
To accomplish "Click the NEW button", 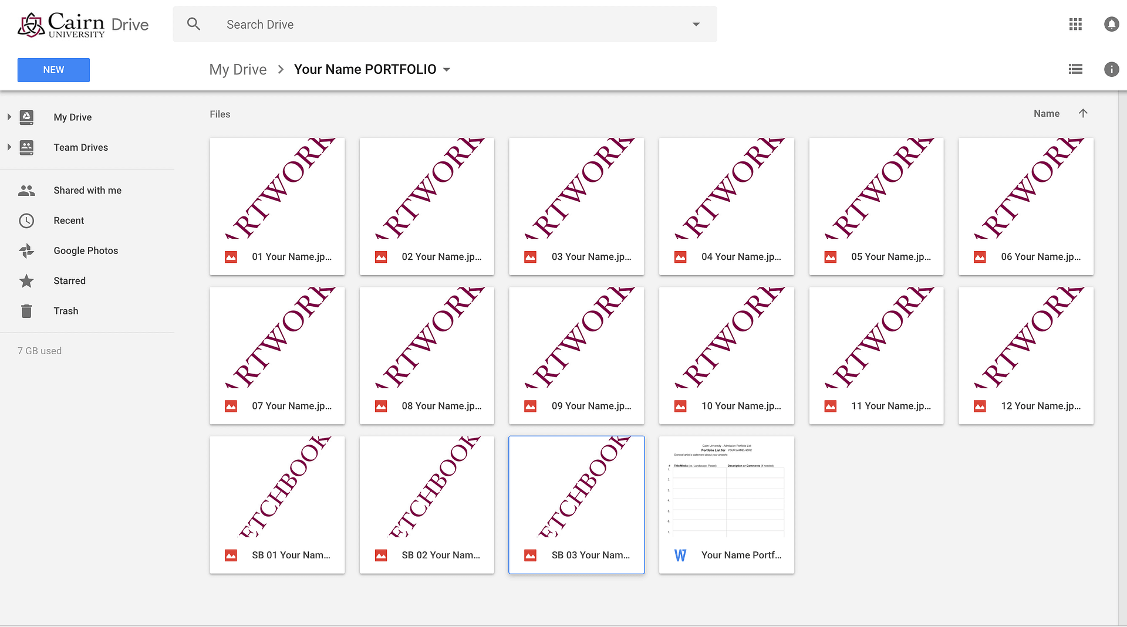I will pos(53,70).
